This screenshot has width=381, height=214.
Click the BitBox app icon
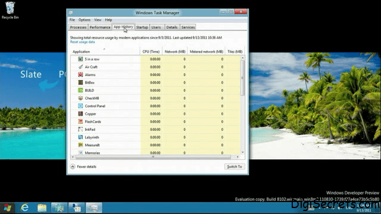[x=80, y=83]
